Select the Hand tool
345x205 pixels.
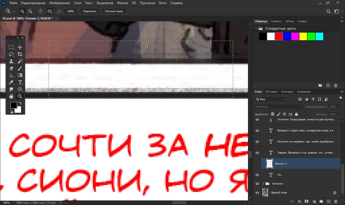click(x=11, y=96)
